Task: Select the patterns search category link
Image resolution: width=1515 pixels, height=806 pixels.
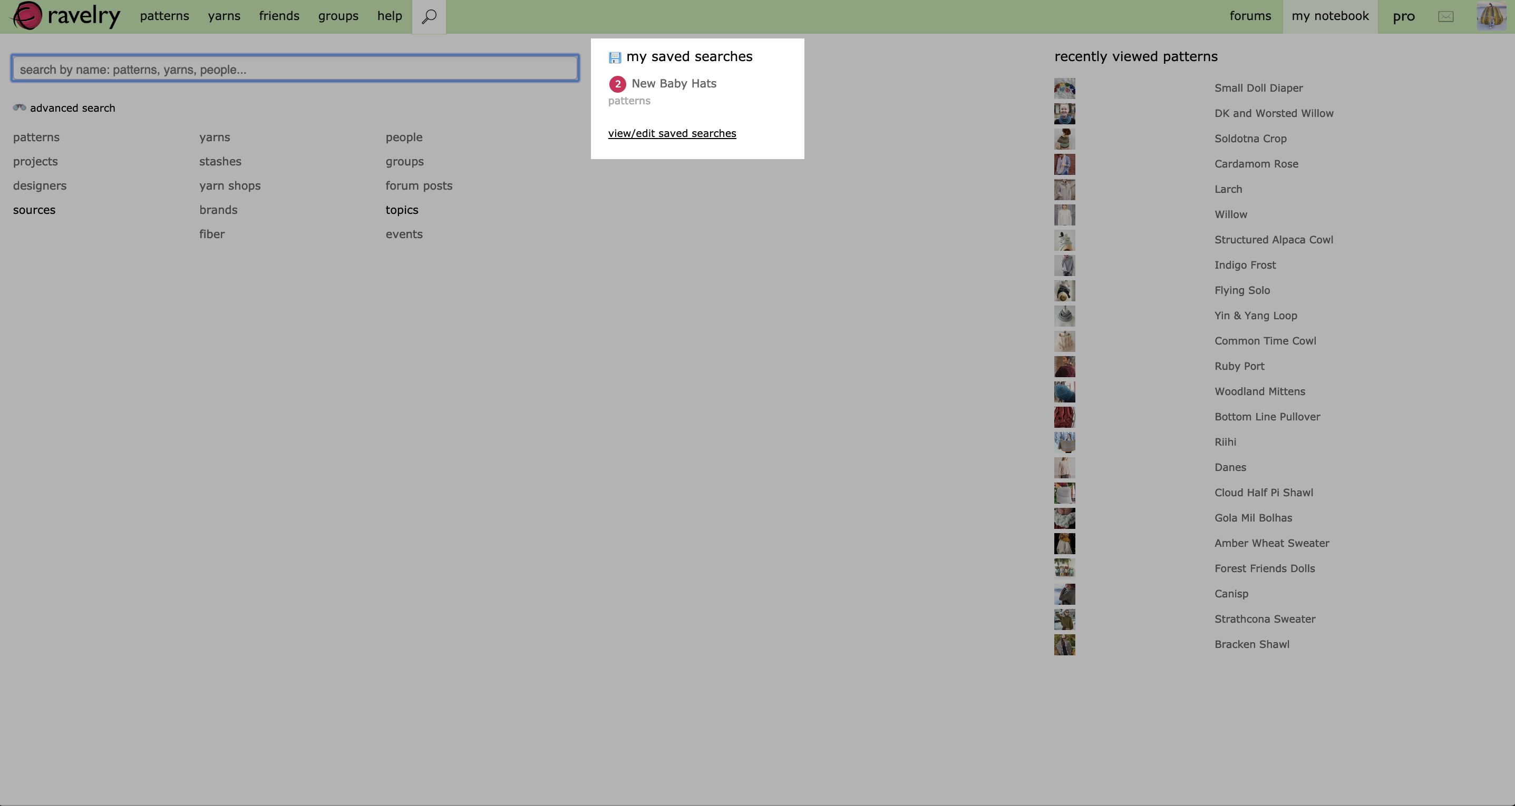Action: [36, 137]
